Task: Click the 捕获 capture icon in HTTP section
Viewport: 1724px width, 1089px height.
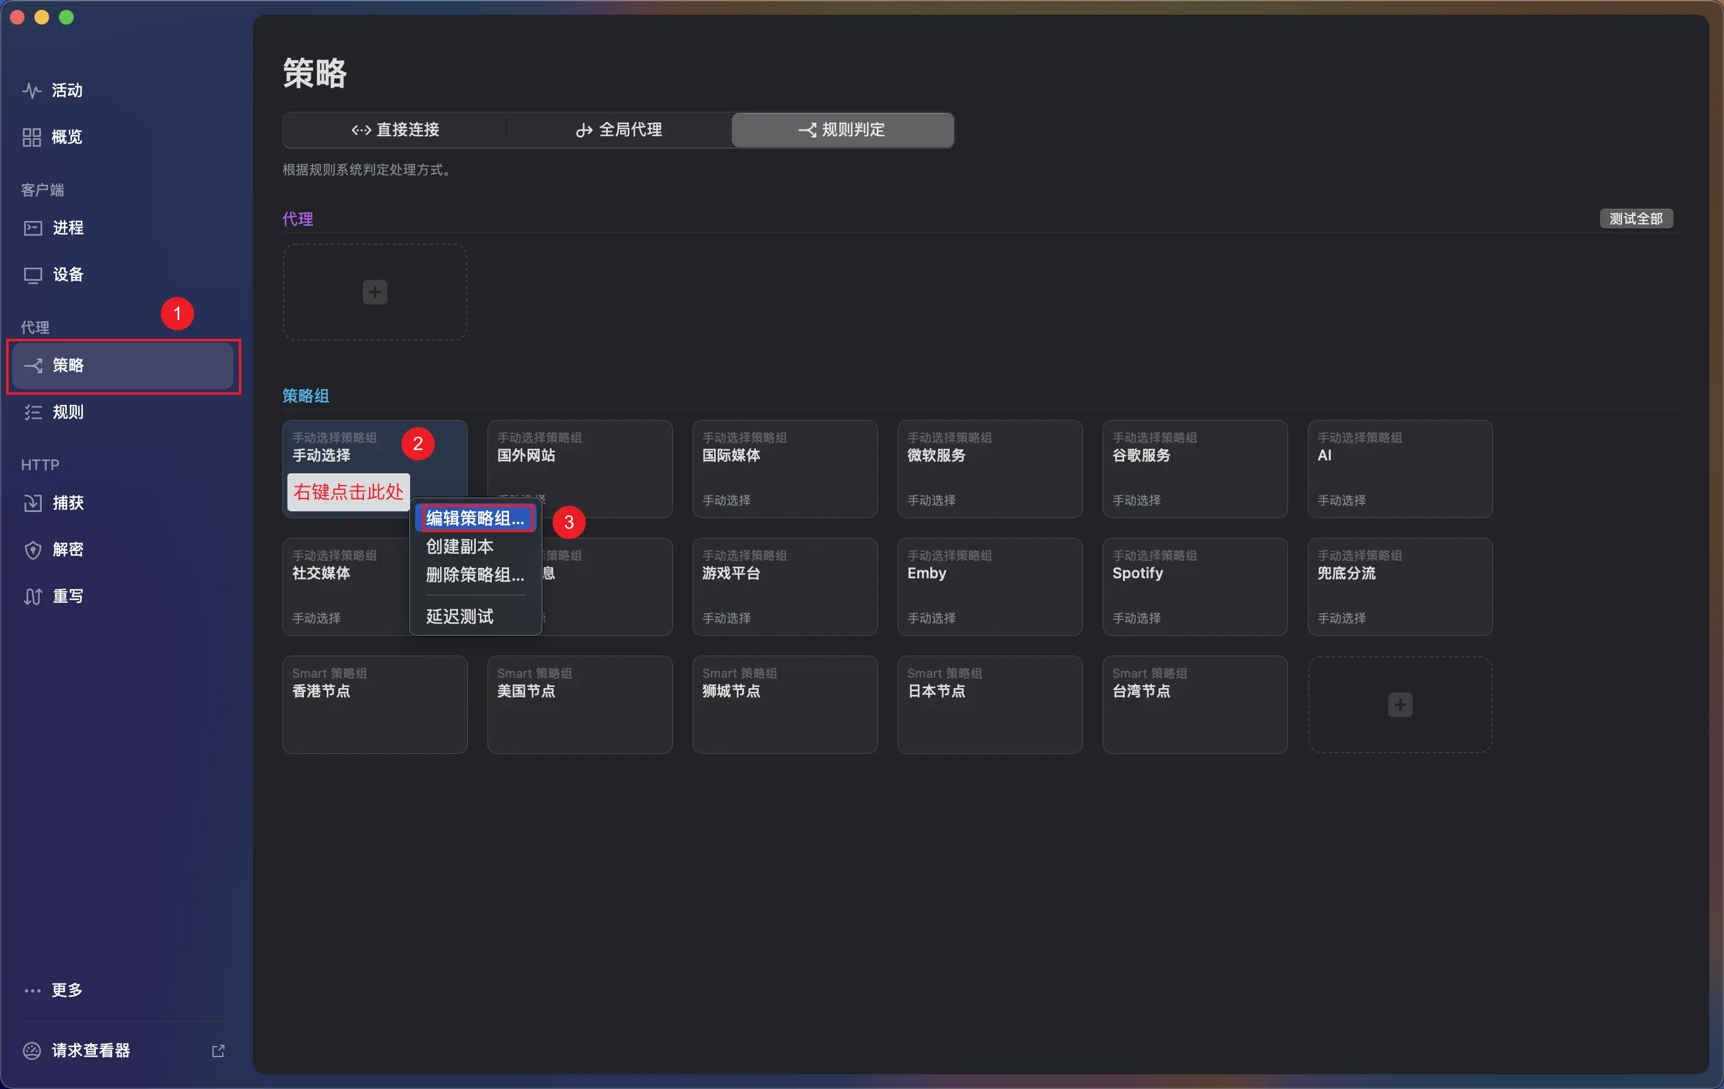Action: 33,503
